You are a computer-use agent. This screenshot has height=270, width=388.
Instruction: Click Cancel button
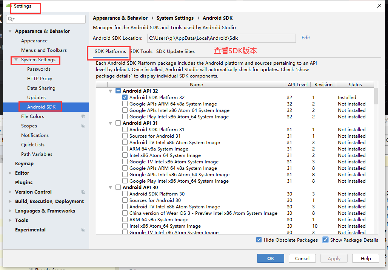[302, 258]
